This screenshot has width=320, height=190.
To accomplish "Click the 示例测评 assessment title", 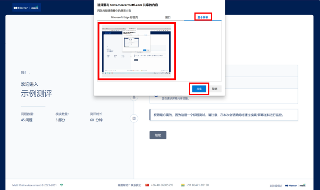I will (x=36, y=94).
